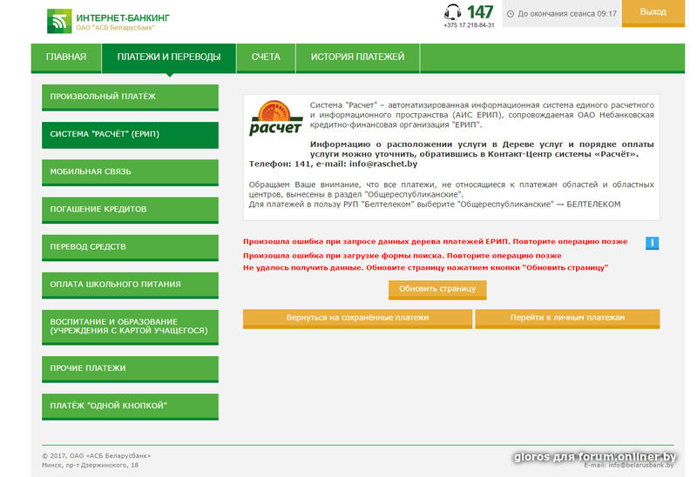Click session countdown "До окончания сеанса"
Image resolution: width=697 pixels, height=477 pixels.
click(567, 14)
